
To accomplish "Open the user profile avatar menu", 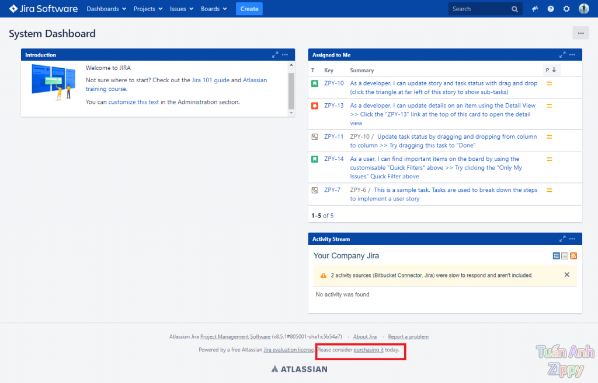I will (583, 9).
